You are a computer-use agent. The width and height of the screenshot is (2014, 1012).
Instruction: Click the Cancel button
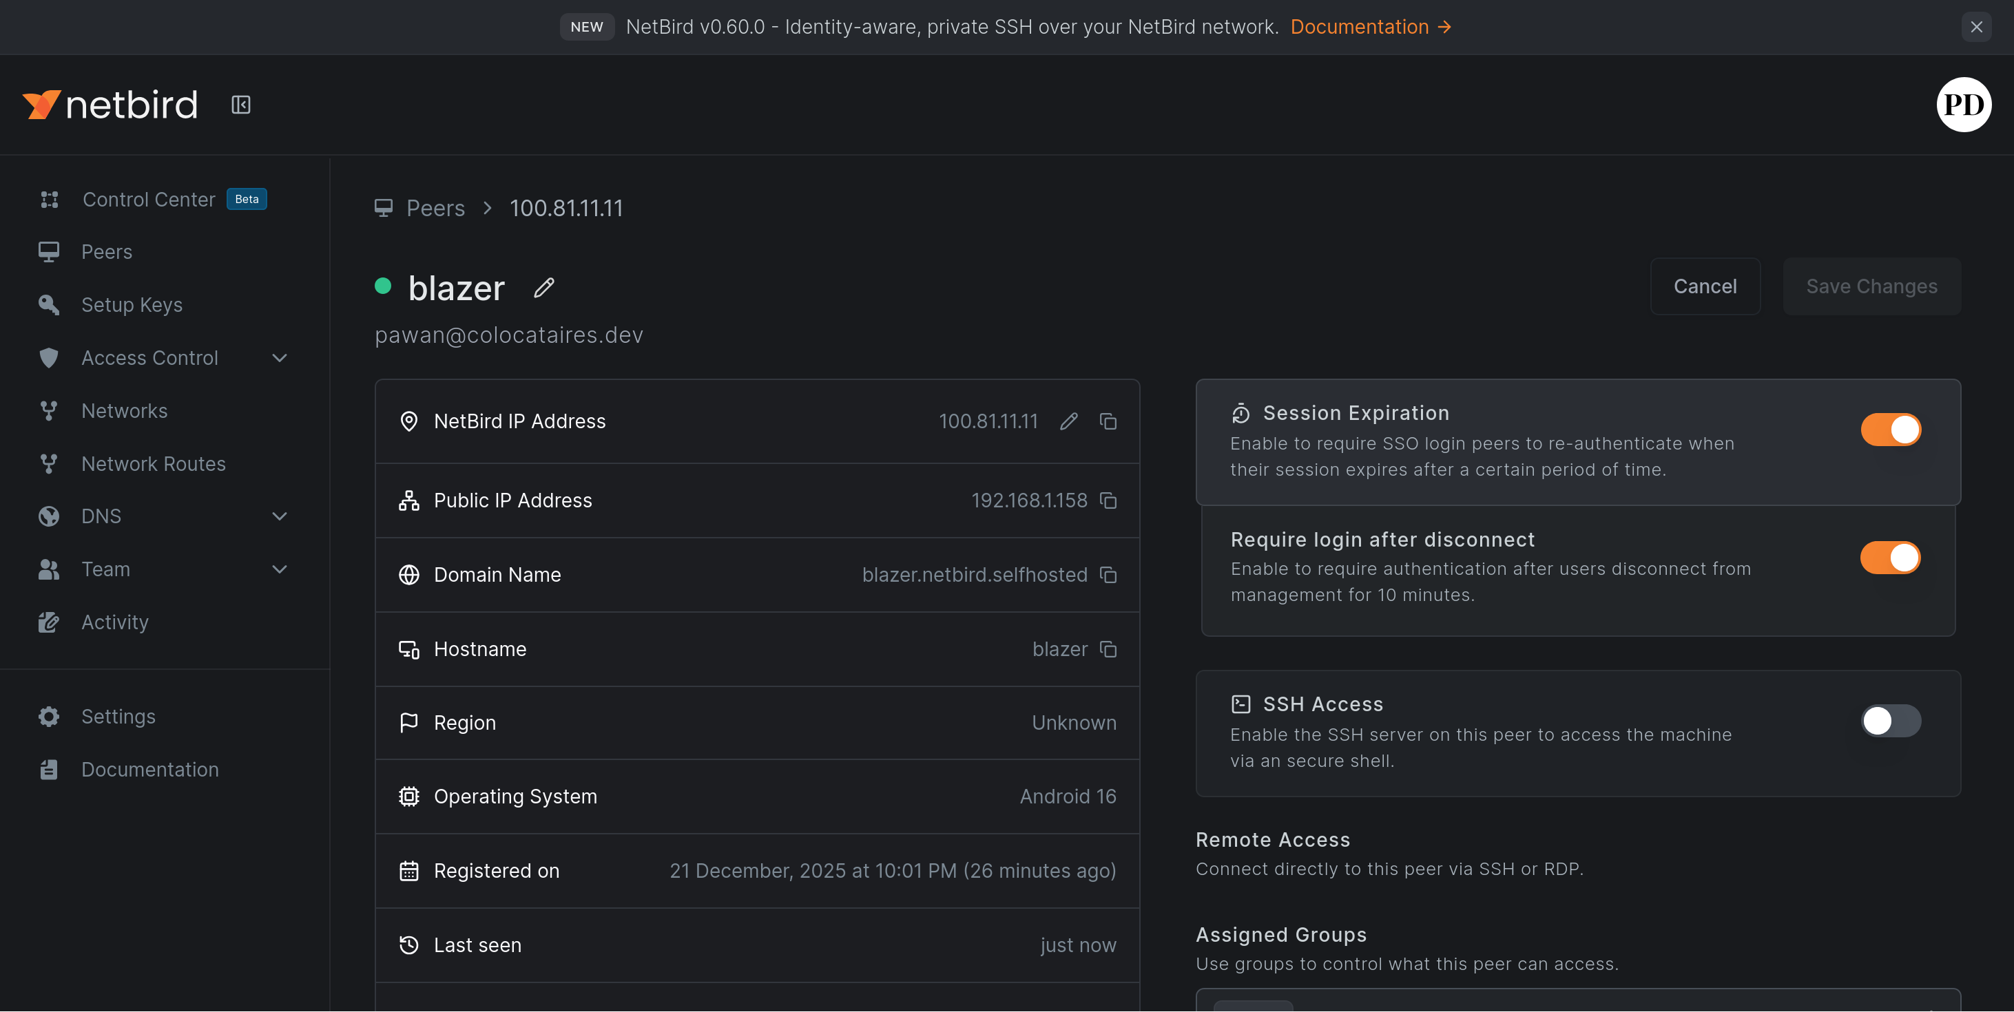[1705, 286]
